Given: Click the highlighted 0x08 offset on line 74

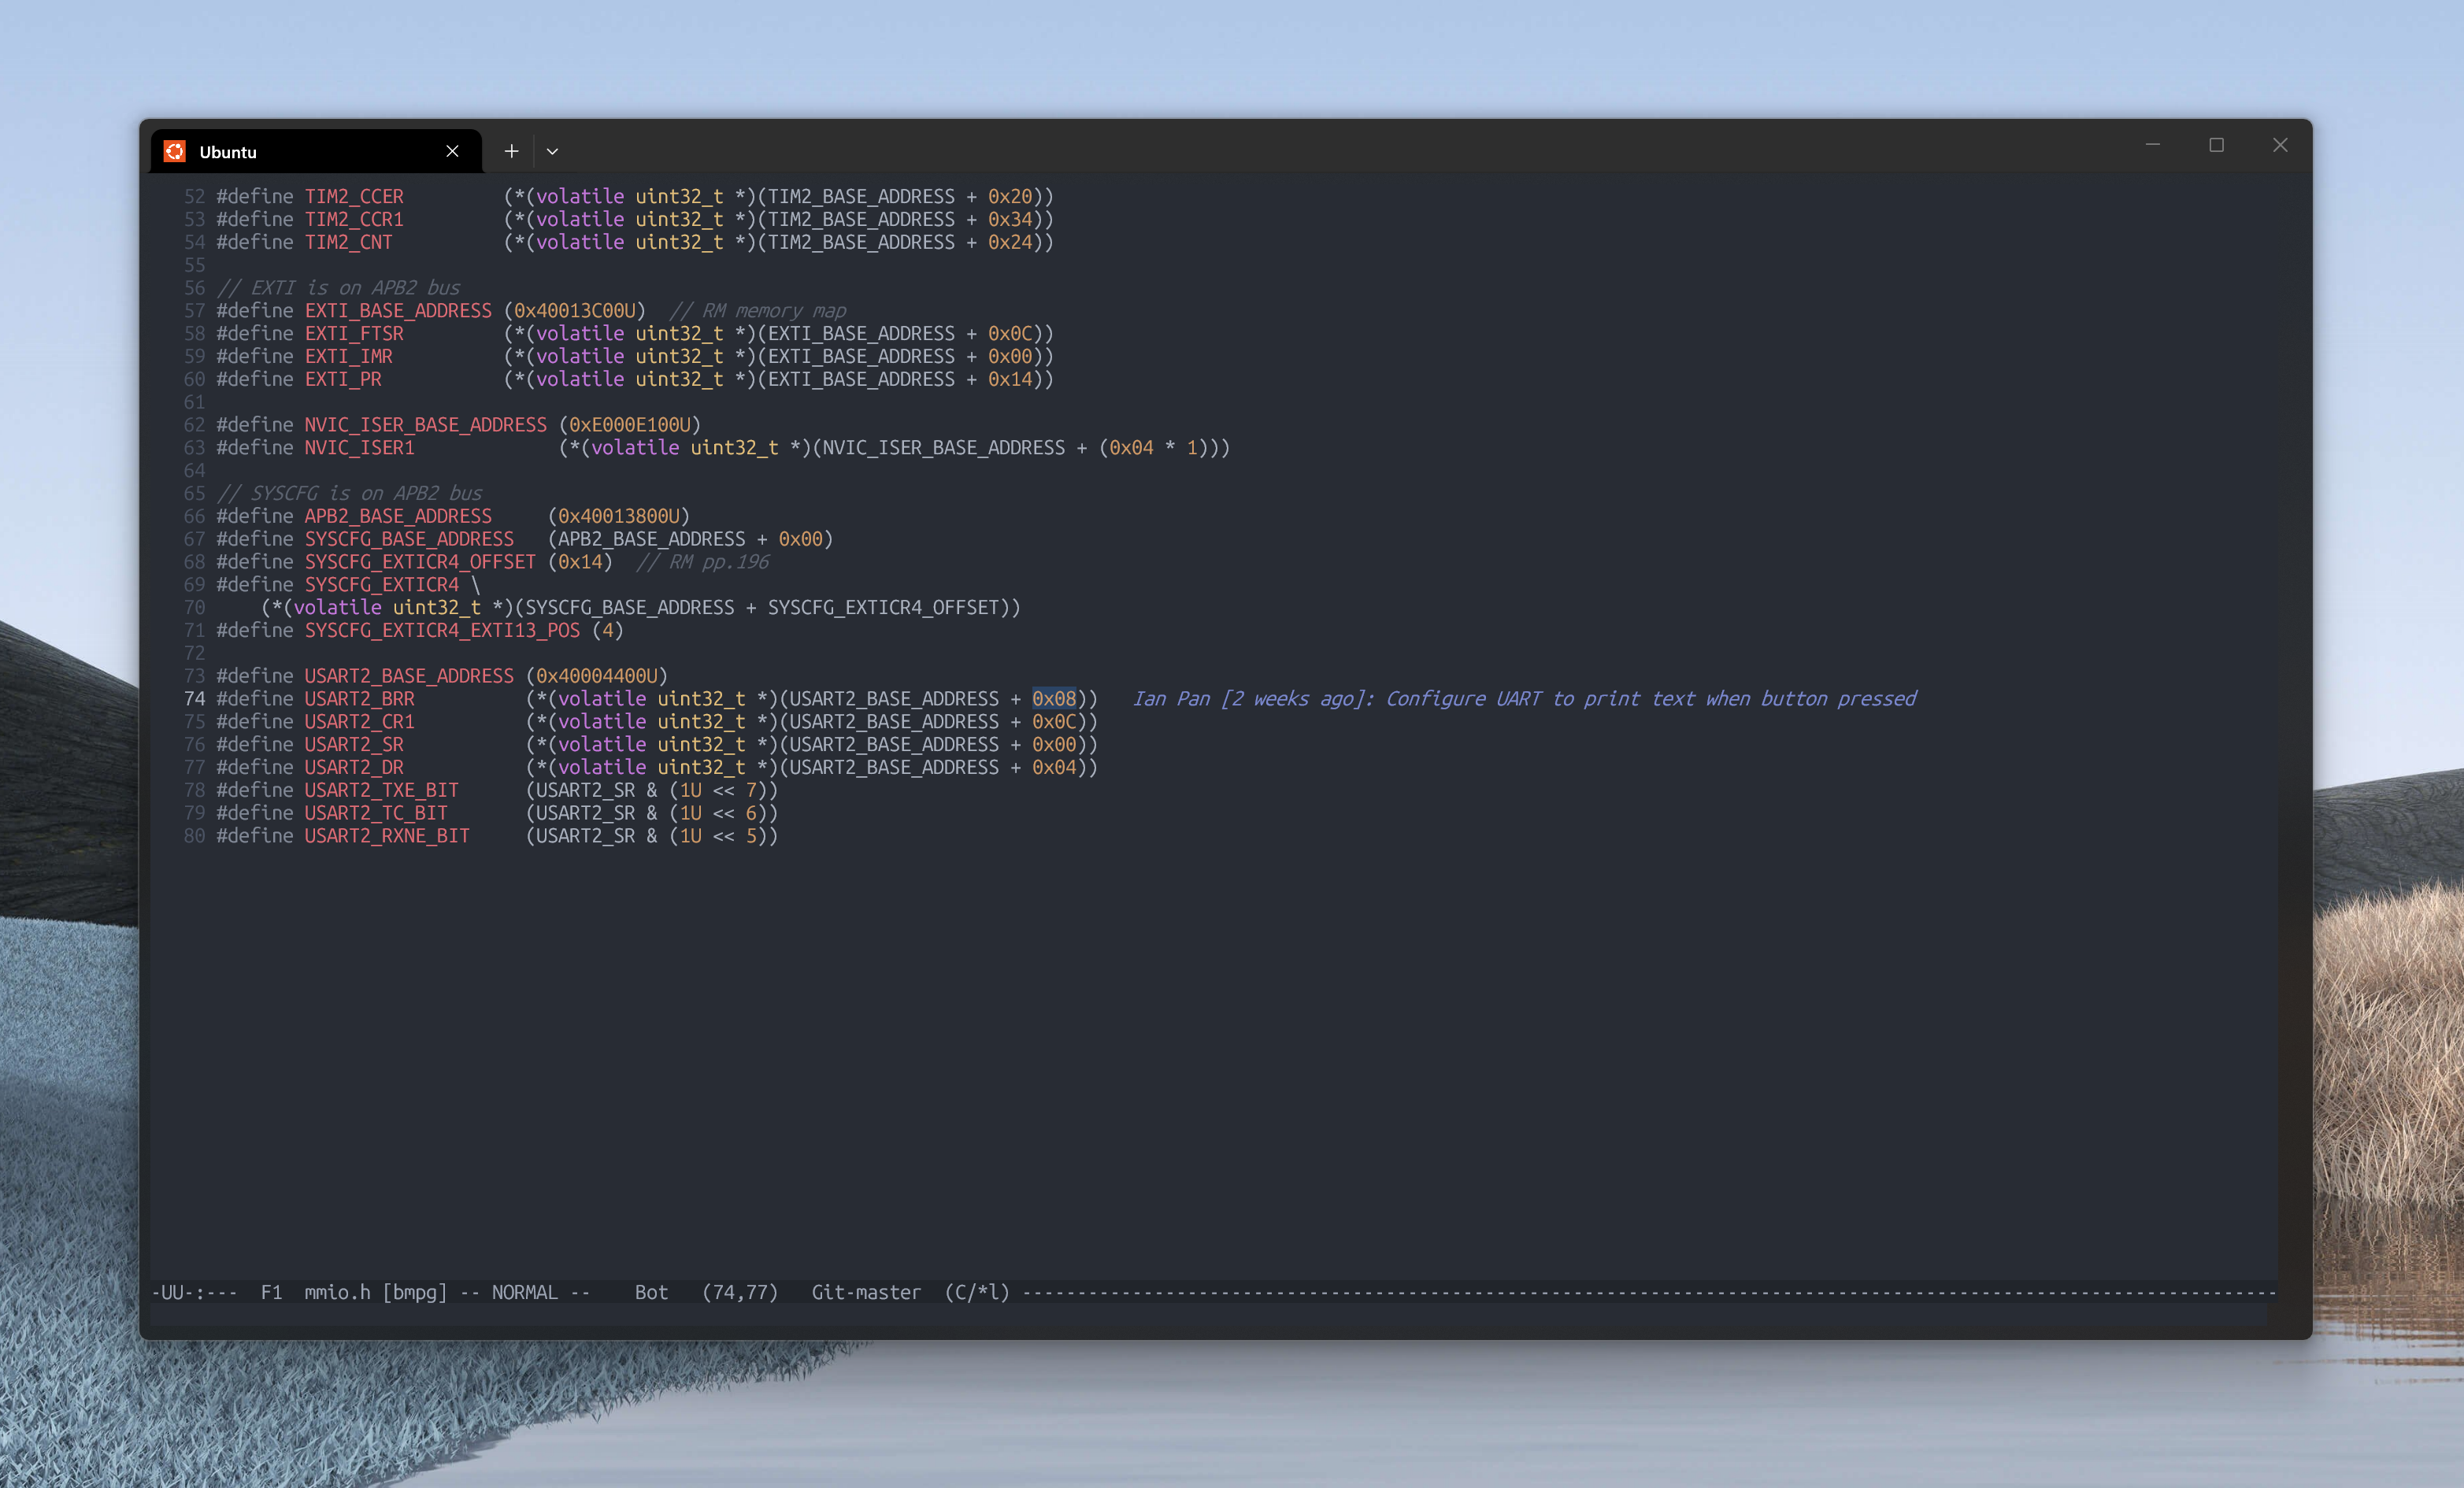Looking at the screenshot, I should [x=1054, y=700].
